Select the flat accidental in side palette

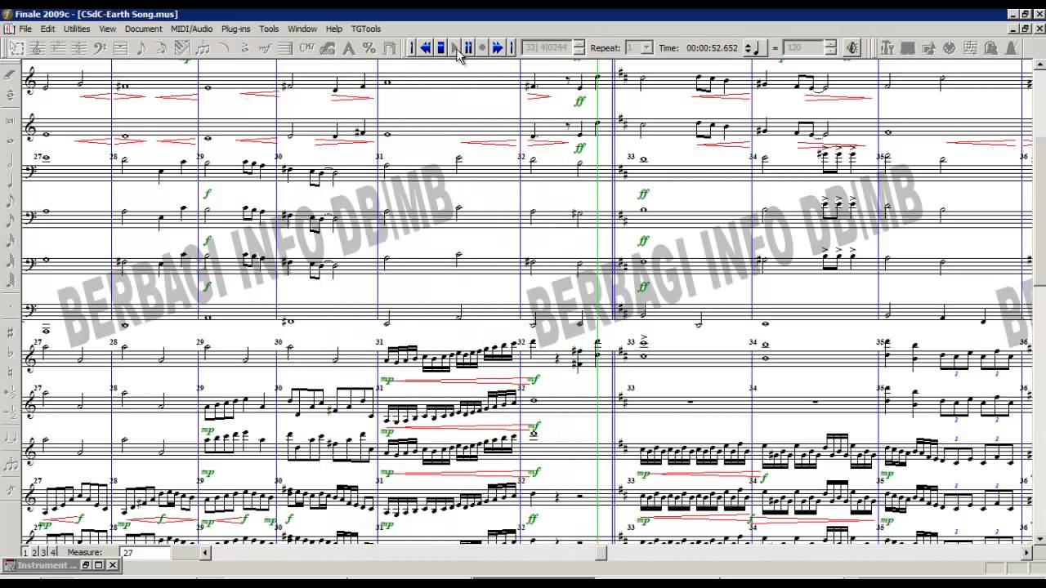(x=10, y=353)
